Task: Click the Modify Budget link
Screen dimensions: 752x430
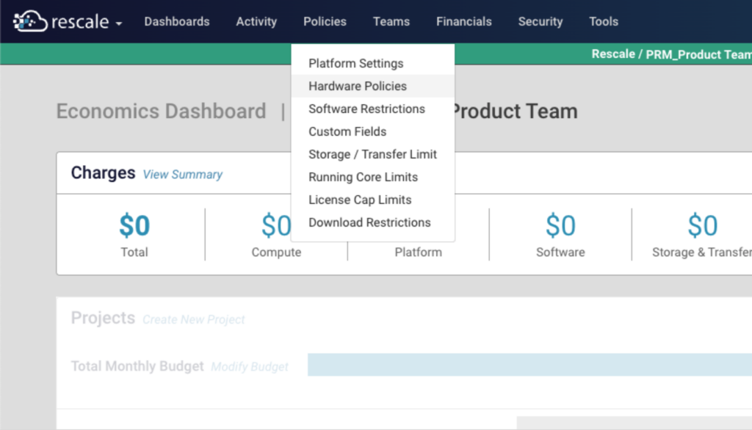Action: click(250, 366)
